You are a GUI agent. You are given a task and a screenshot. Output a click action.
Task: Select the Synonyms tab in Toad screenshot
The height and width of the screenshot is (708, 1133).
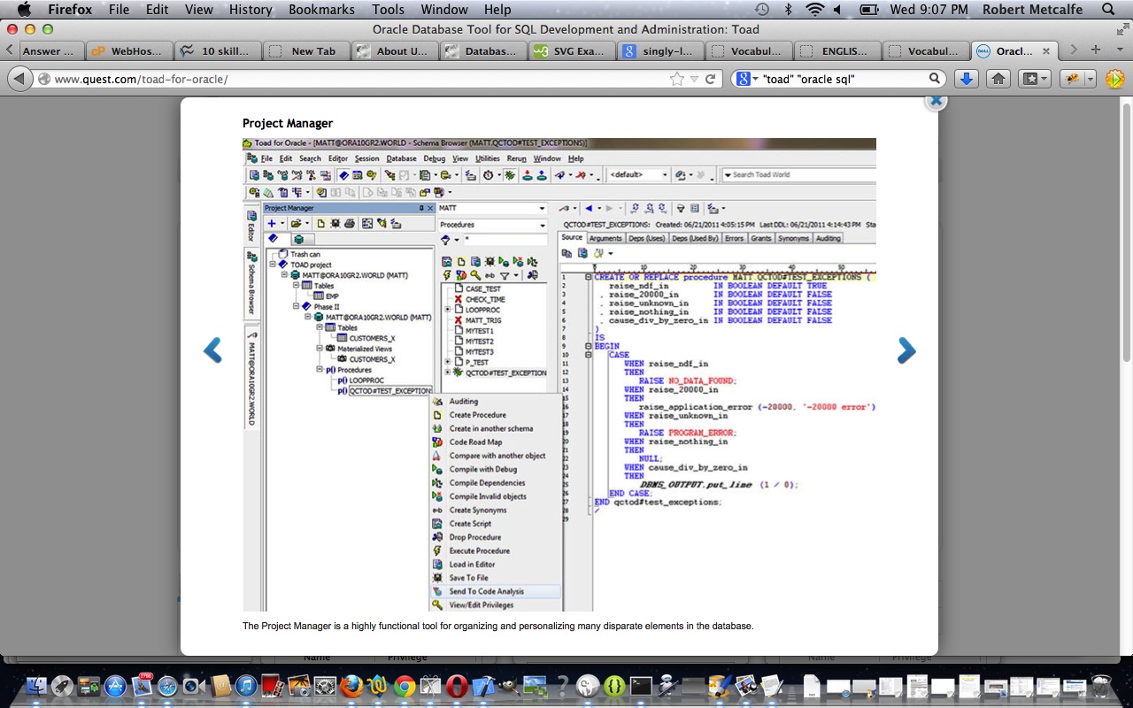[793, 238]
